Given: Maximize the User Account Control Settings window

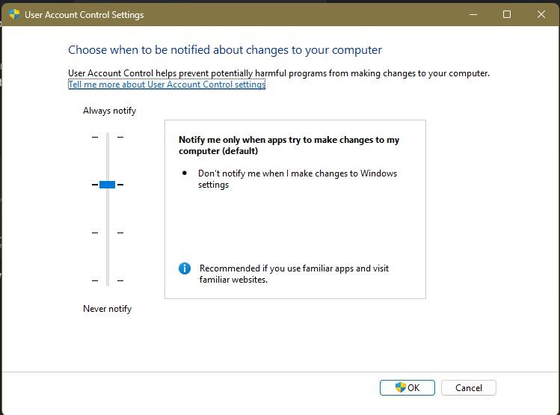Looking at the screenshot, I should pyautogui.click(x=507, y=14).
